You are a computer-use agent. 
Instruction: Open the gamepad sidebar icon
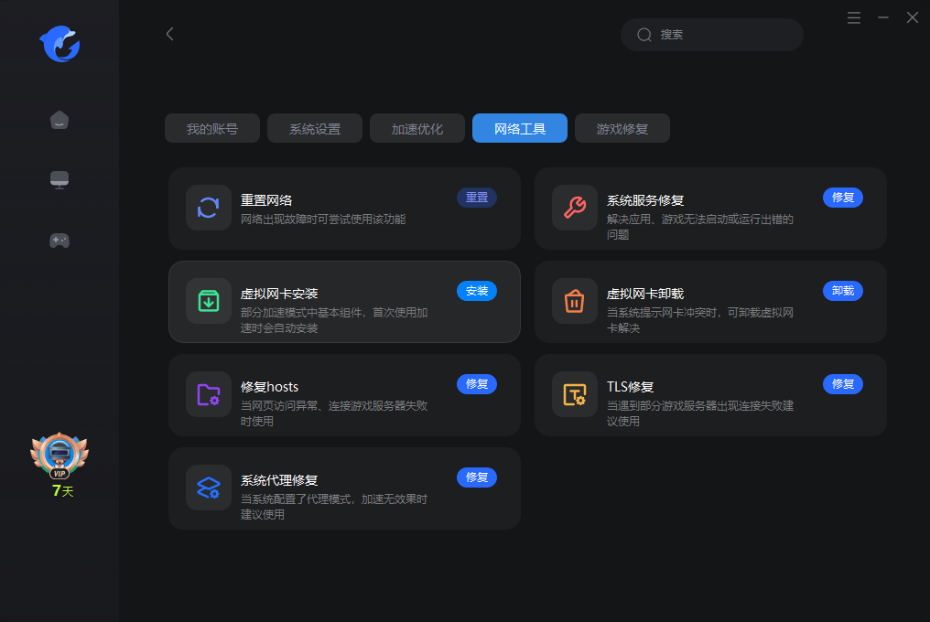(59, 240)
